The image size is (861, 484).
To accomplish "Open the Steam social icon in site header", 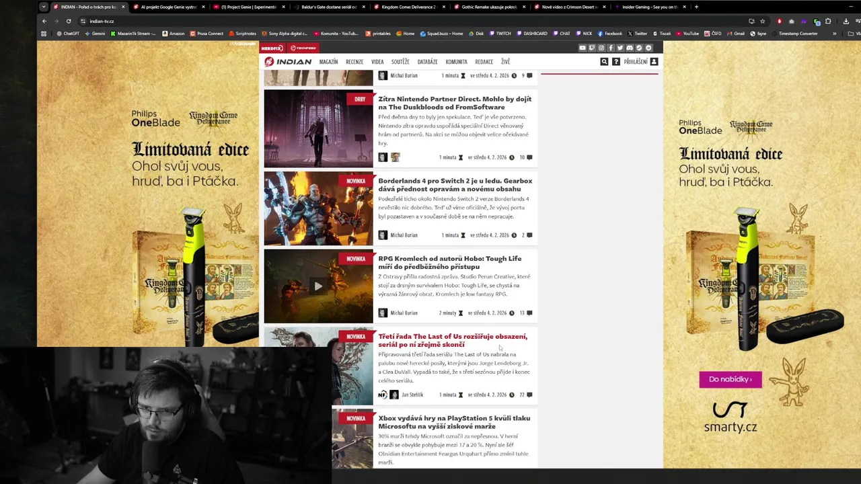I will click(x=639, y=48).
